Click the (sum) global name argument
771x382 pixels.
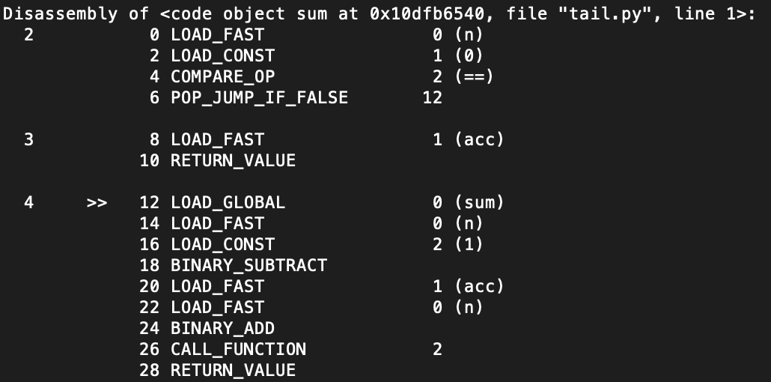[x=479, y=202]
